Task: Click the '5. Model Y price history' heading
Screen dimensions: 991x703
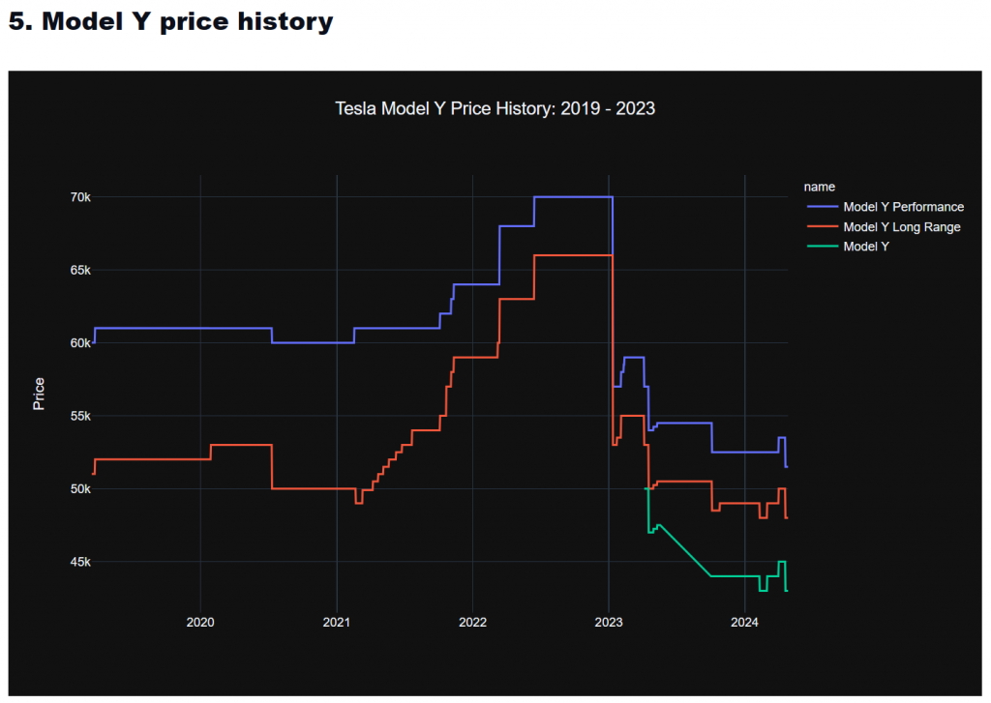Action: pyautogui.click(x=170, y=22)
